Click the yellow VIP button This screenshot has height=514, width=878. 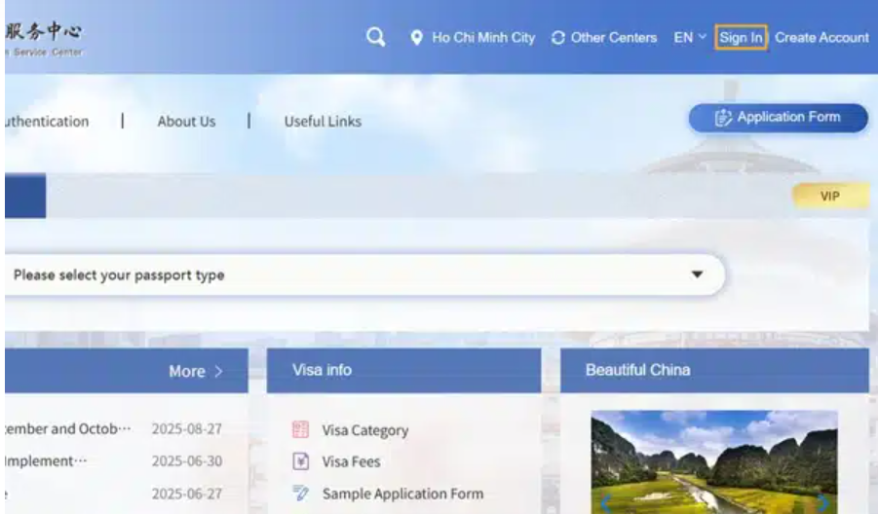[829, 196]
